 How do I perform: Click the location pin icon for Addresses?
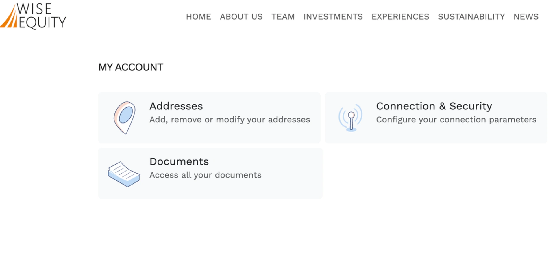tap(124, 118)
